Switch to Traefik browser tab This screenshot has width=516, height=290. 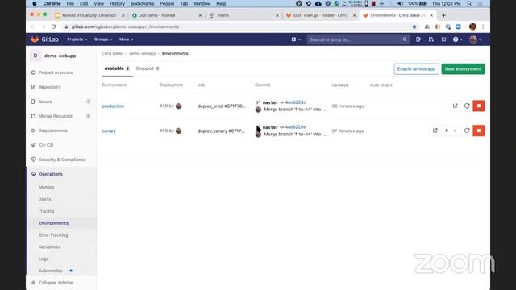pyautogui.click(x=243, y=15)
